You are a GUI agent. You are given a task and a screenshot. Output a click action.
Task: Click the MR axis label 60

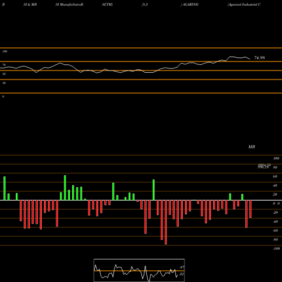pos(275,177)
